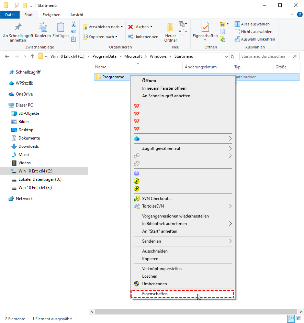Click the help question mark icon
Screen dimensions: 304x323
[x=300, y=14]
